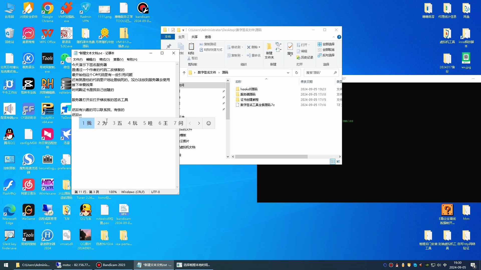The height and width of the screenshot is (270, 481).
Task: Open Windows Start button
Action: click(6, 265)
